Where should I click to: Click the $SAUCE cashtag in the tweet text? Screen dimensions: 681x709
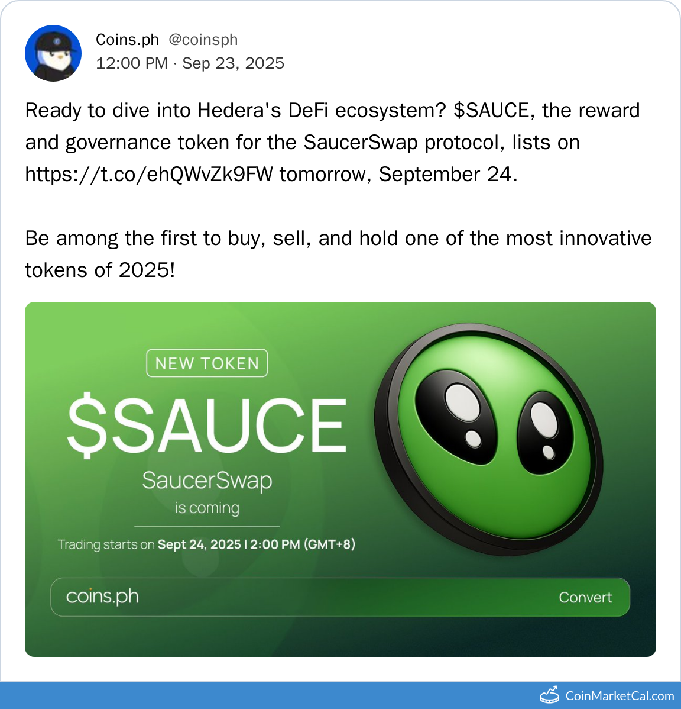pyautogui.click(x=491, y=111)
